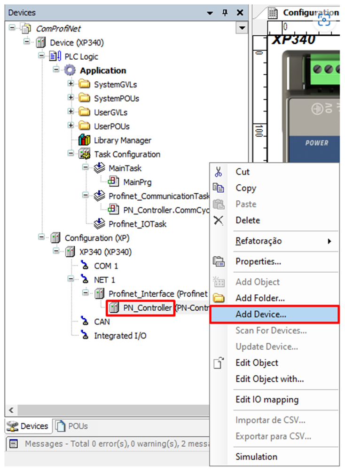Click the CAN connector icon

click(x=85, y=322)
